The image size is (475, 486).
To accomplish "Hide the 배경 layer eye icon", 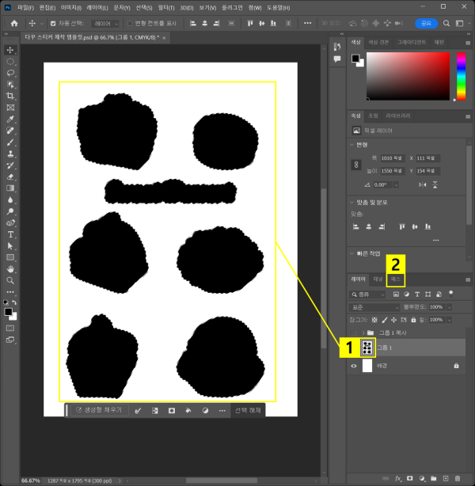I will (354, 366).
